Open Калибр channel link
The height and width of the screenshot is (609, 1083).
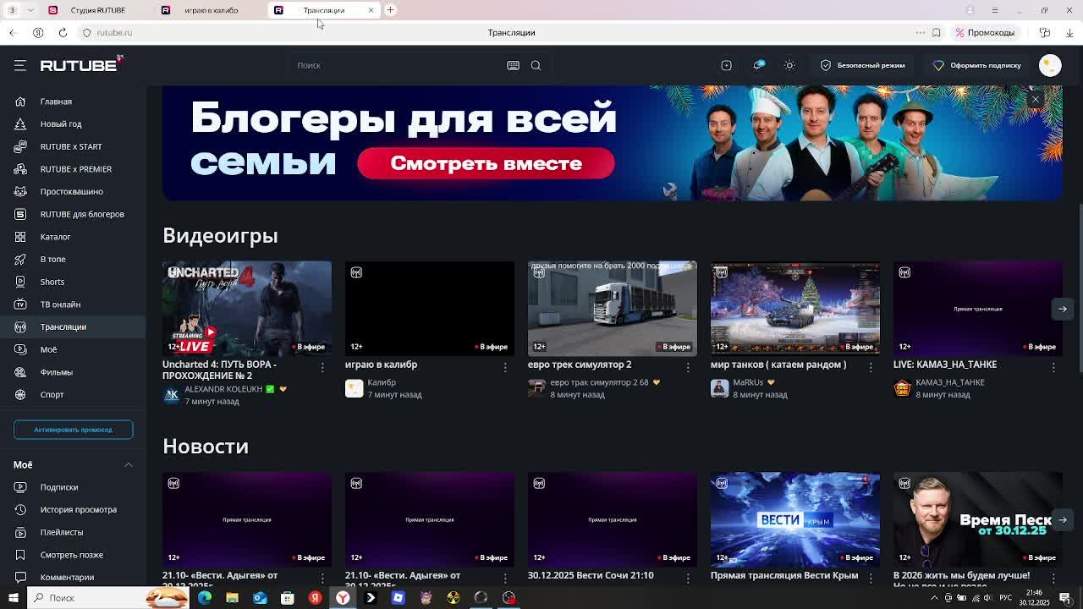382,382
